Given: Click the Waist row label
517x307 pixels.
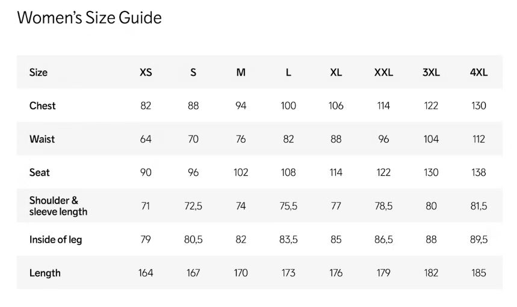Looking at the screenshot, I should (42, 139).
